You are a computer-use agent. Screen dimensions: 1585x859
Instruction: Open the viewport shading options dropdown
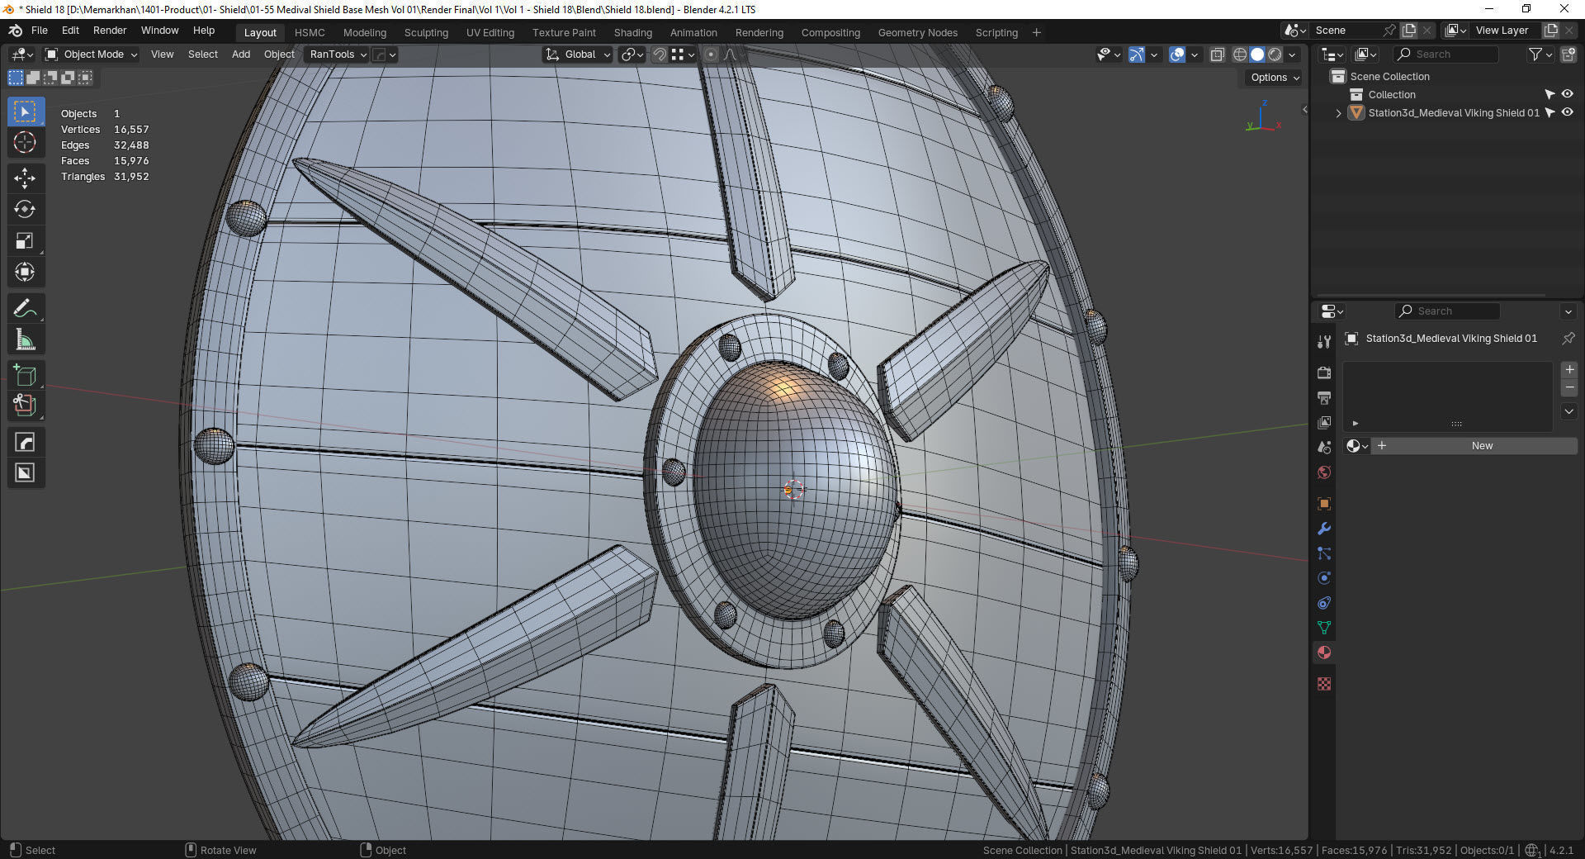pos(1292,55)
